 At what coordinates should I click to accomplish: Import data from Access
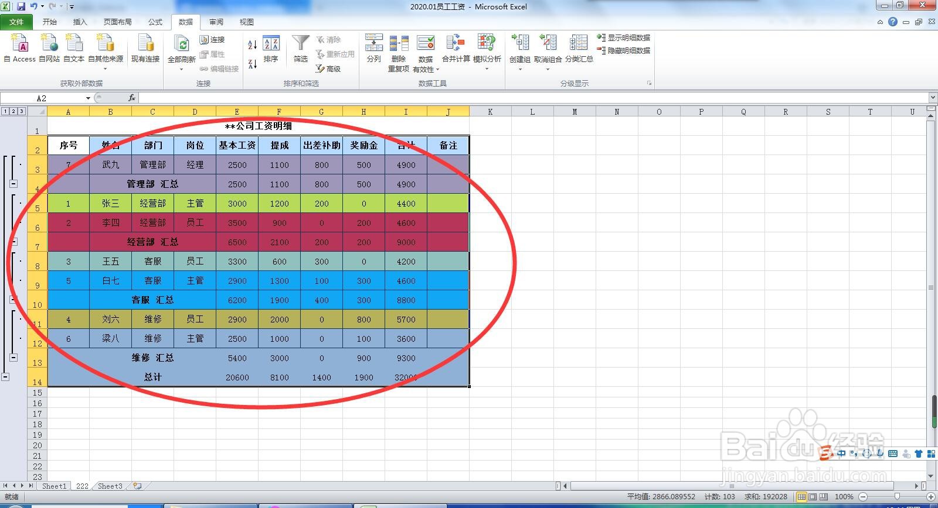point(20,48)
